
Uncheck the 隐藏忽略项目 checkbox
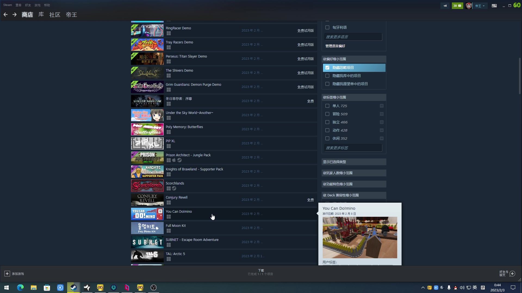[327, 68]
